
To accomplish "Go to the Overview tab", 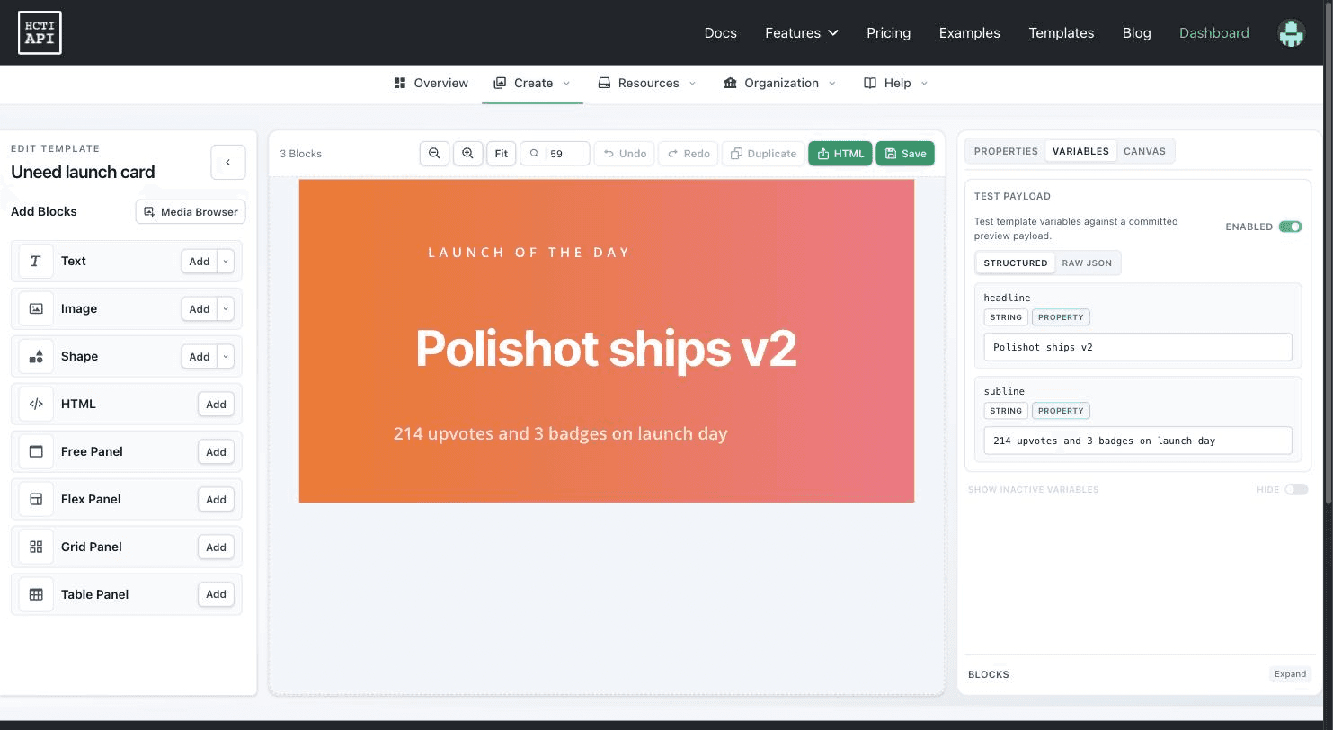I will pyautogui.click(x=431, y=83).
